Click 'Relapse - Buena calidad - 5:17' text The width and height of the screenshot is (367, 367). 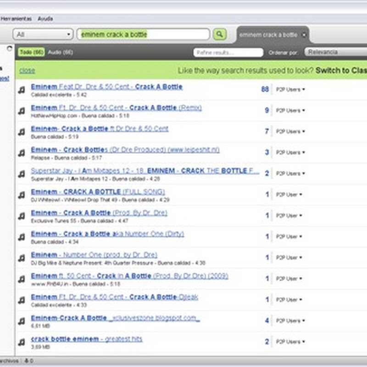(66, 158)
